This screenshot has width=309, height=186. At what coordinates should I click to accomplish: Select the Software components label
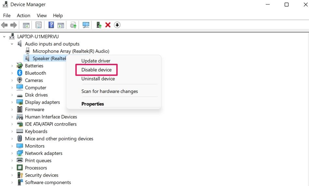pos(48,182)
